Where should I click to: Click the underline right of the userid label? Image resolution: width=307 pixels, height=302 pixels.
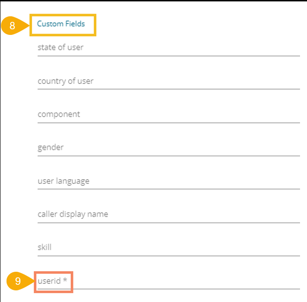[x=186, y=289]
